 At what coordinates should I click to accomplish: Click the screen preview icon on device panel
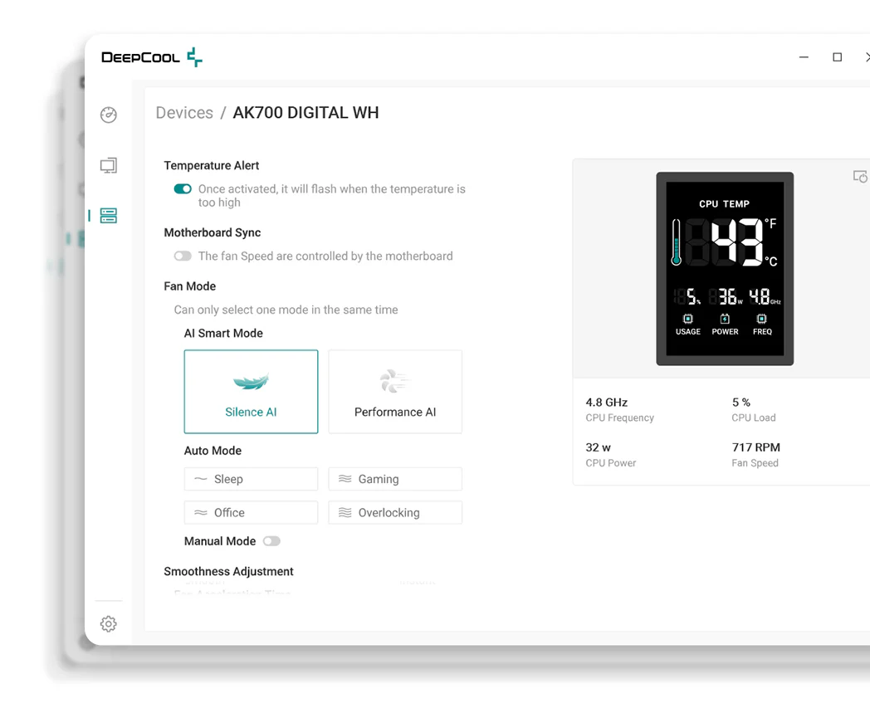[860, 177]
